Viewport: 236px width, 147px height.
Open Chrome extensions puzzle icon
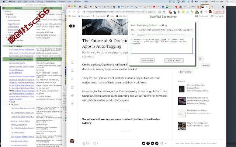201,11
